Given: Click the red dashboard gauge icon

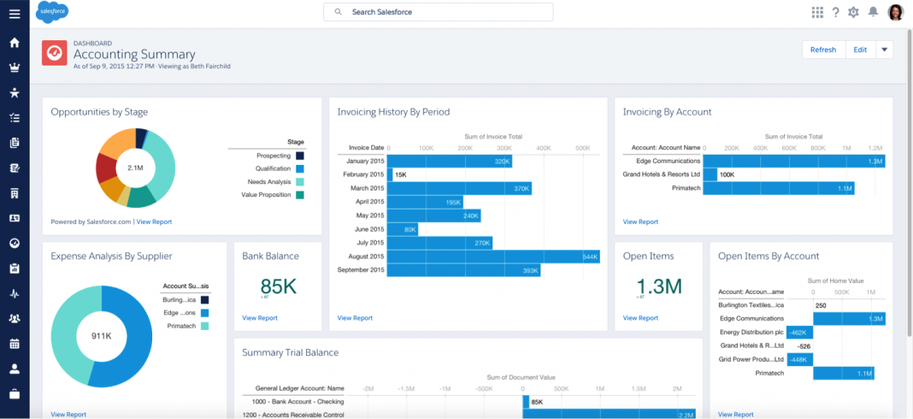Looking at the screenshot, I should click(54, 53).
